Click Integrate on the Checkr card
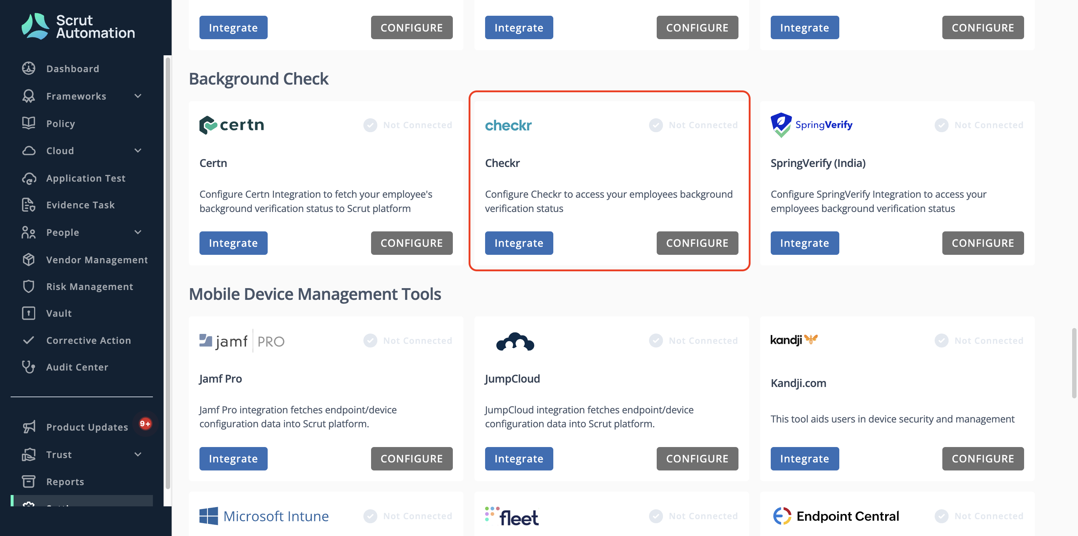Image resolution: width=1078 pixels, height=536 pixels. click(x=519, y=243)
